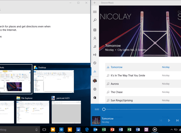This screenshot has height=133, width=181.
Task: Click the user account avatar in Groove
Action: coord(95,81)
